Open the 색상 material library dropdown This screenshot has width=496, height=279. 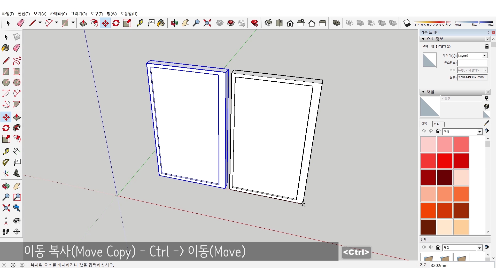[479, 132]
